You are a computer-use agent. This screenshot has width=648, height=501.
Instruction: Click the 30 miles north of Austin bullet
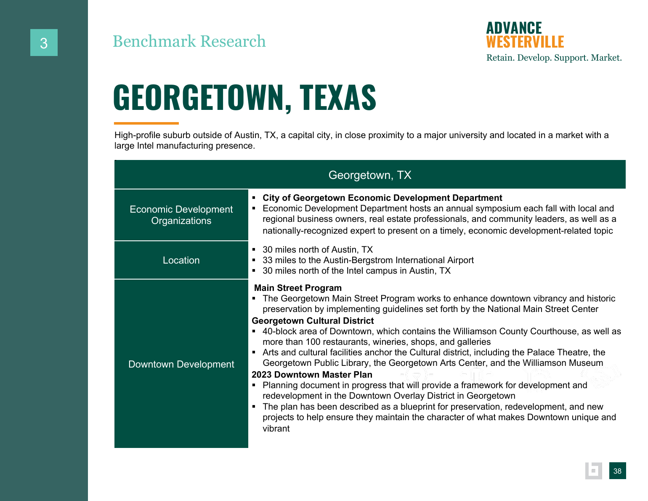pyautogui.click(x=318, y=250)
